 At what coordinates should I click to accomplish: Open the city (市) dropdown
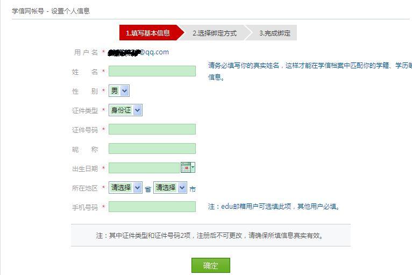point(170,187)
